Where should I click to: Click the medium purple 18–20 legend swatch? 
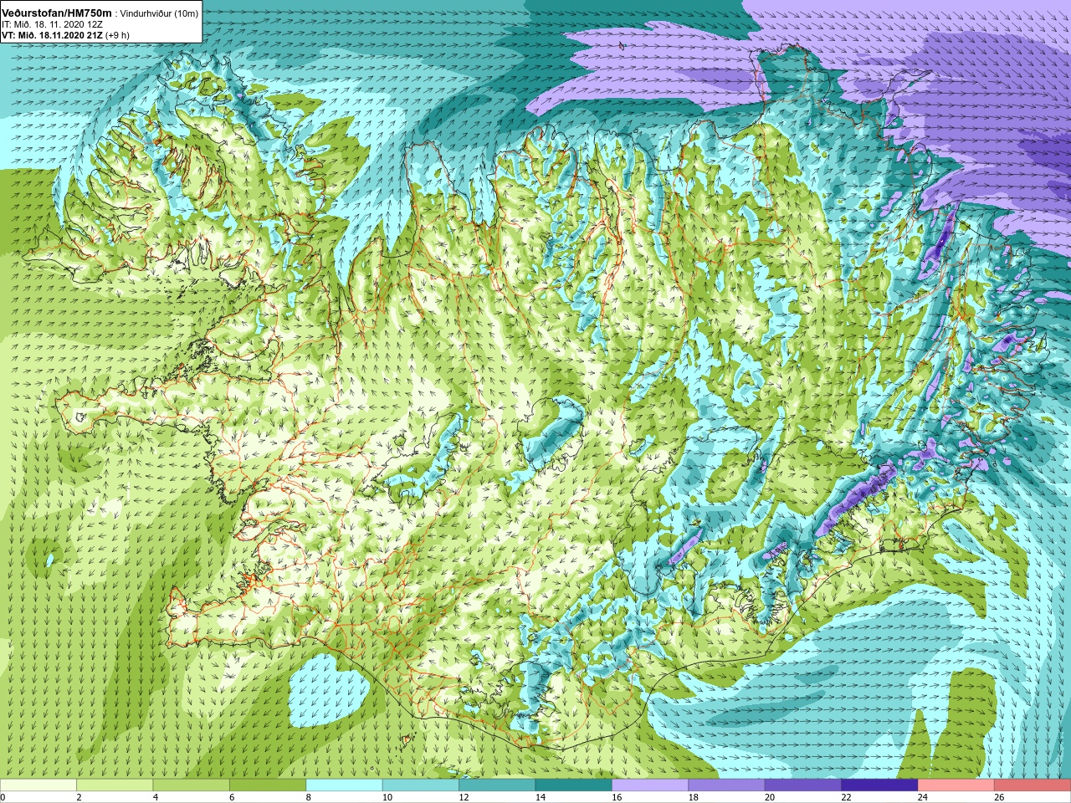point(727,785)
